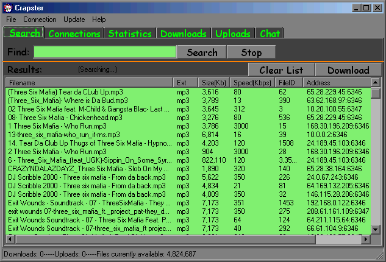Click the vertical scrollbar down arrow
Image resolution: width=386 pixels, height=262 pixels.
[x=376, y=230]
